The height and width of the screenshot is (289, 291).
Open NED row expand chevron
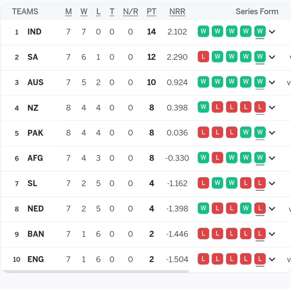pyautogui.click(x=272, y=209)
